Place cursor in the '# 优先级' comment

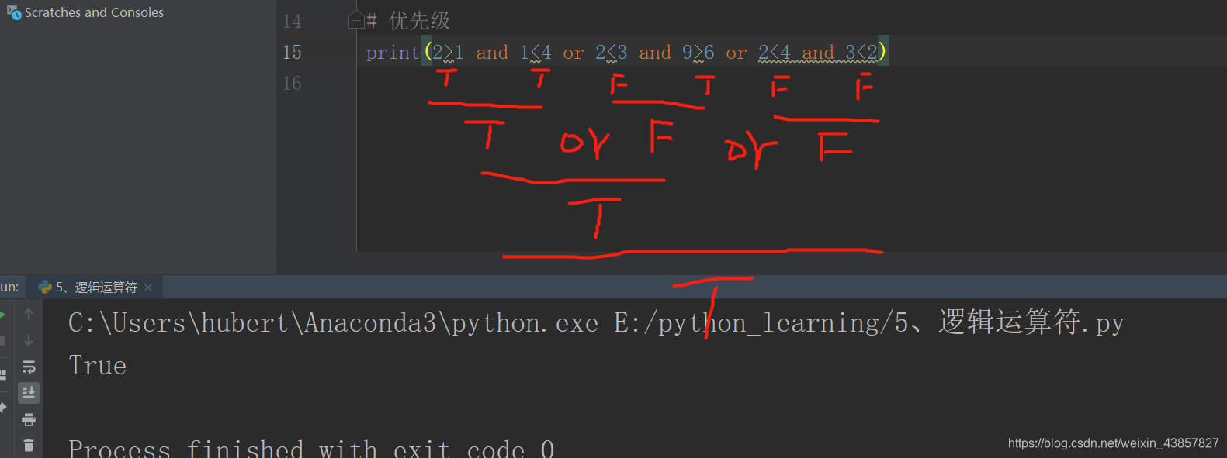(408, 20)
